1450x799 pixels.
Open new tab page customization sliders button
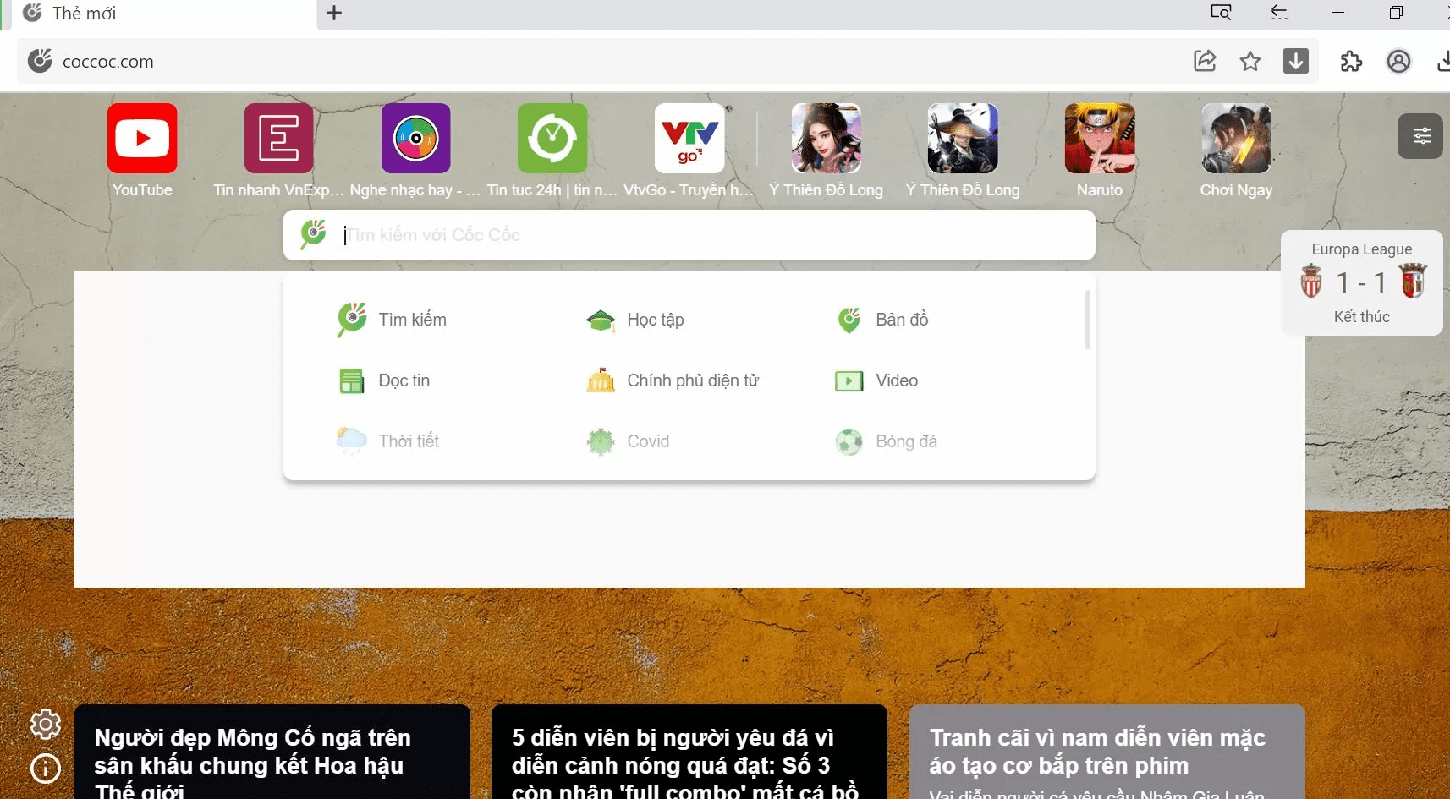(1420, 136)
